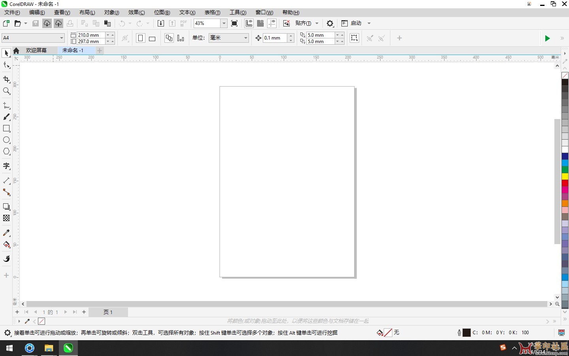Toggle Show guidelines button
Image resolution: width=569 pixels, height=356 pixels.
click(272, 23)
